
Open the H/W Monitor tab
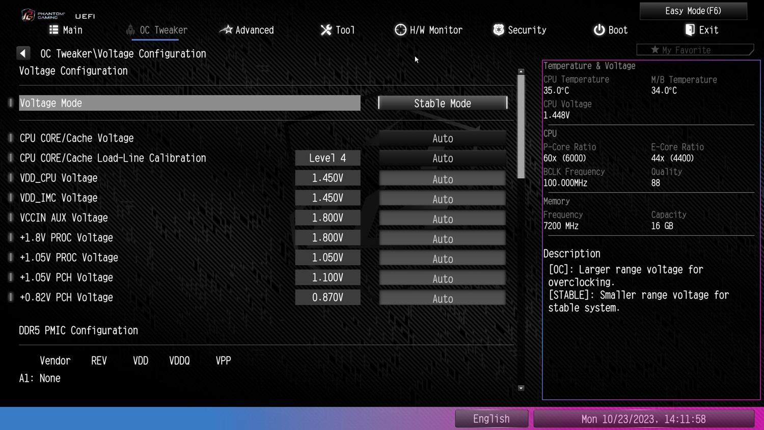435,30
